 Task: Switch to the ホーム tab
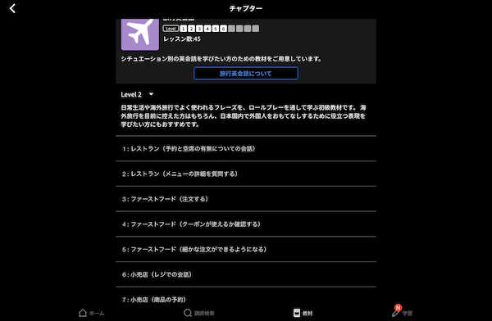[91, 313]
